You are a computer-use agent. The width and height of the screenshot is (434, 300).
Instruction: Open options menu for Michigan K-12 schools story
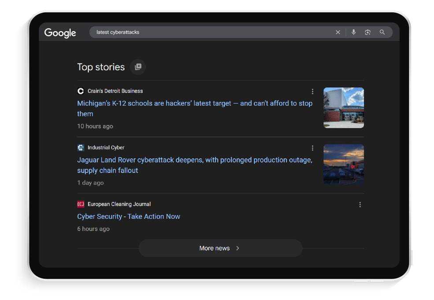[x=312, y=92]
